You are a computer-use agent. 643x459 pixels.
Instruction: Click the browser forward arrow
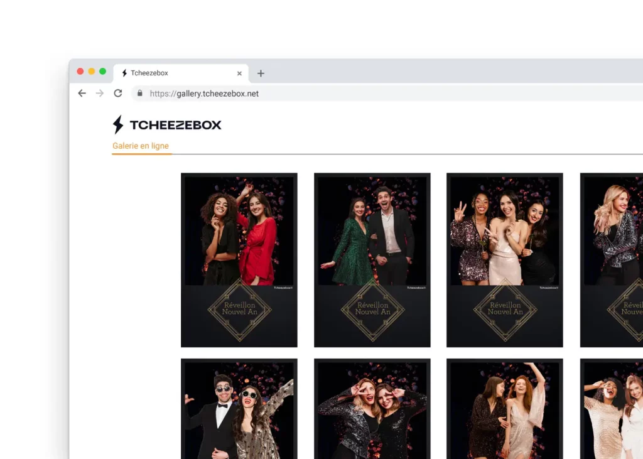(99, 93)
